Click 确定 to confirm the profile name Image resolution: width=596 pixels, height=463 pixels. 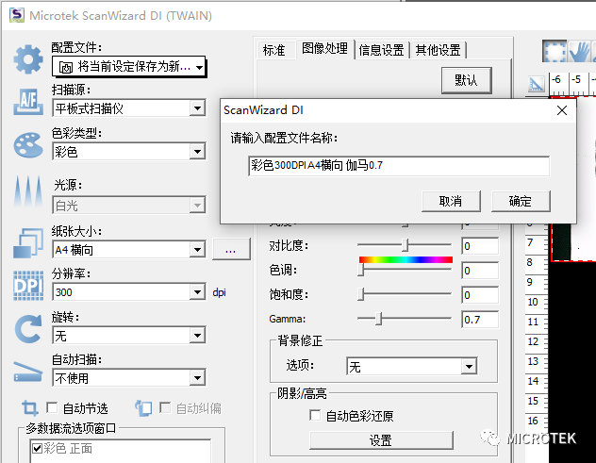point(520,201)
